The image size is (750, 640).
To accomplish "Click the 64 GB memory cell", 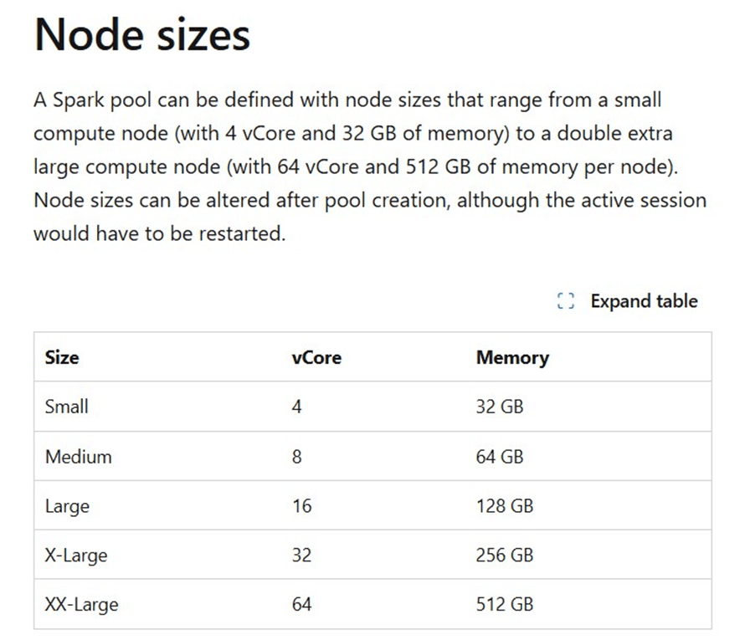I will tap(499, 457).
